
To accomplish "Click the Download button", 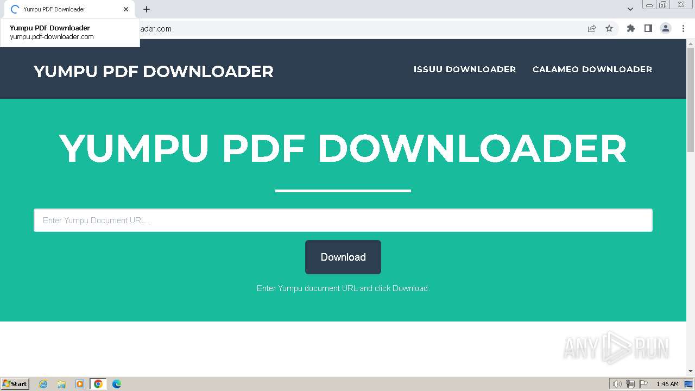I will point(343,257).
